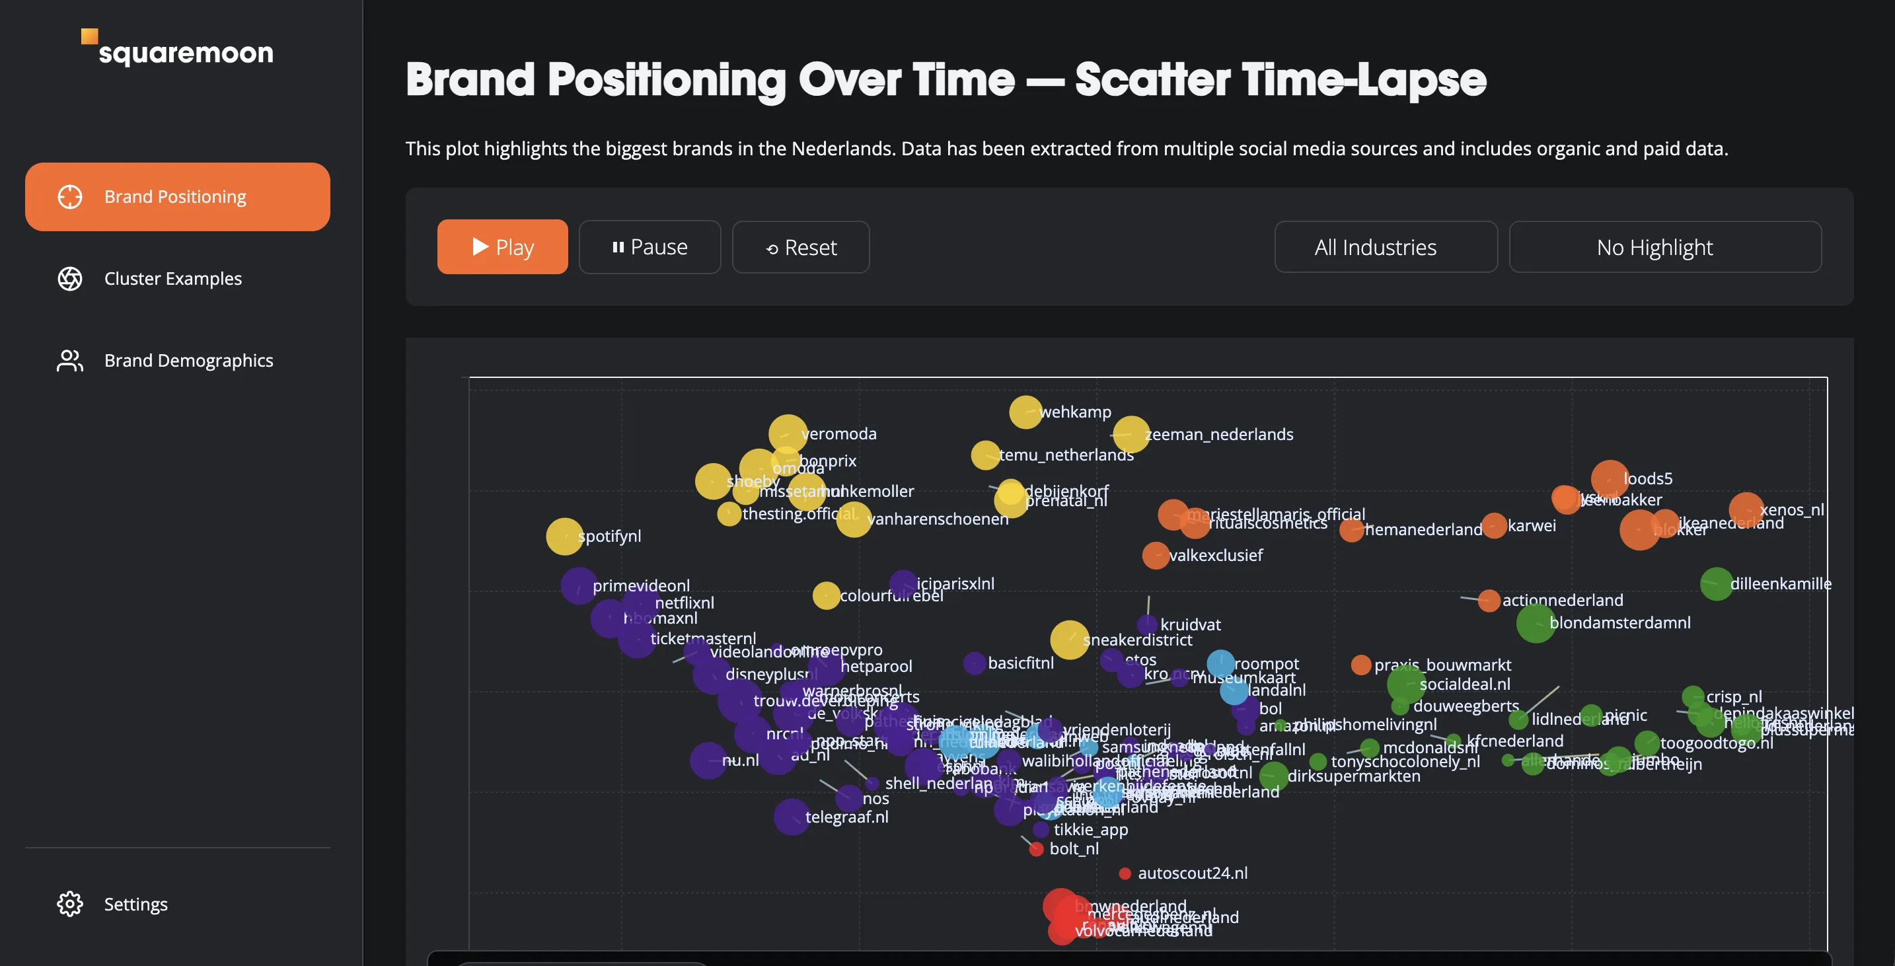Click the telegraaf.nl purple bubble
The image size is (1895, 966).
[792, 817]
